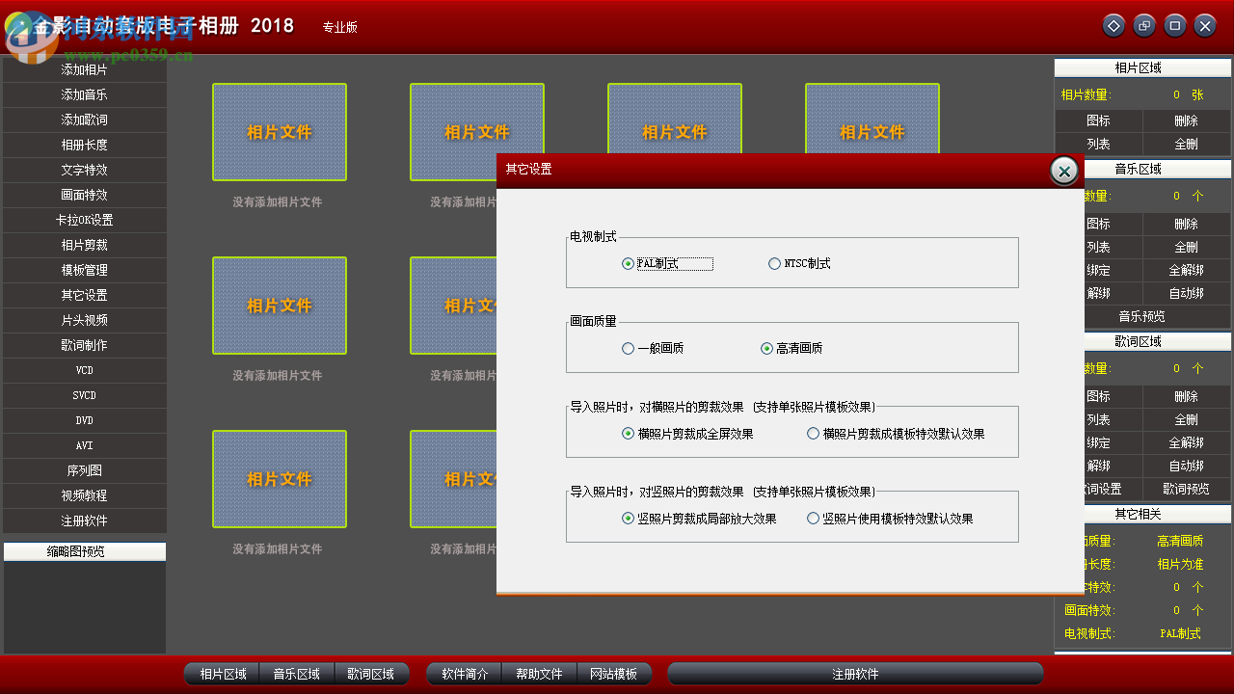Click the wide 注册软件 button in bottom bar

855,674
